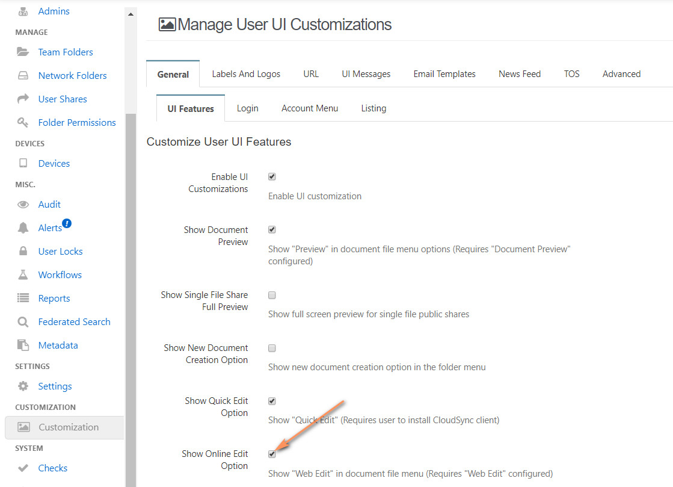Image resolution: width=673 pixels, height=487 pixels.
Task: Uncheck the Enable UI Customizations checkbox
Action: click(x=272, y=177)
